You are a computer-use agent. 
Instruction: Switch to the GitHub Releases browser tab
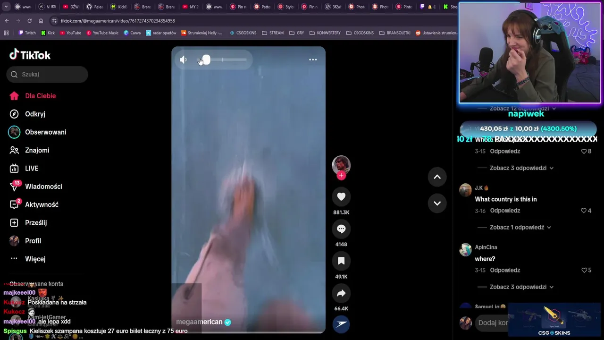tap(95, 7)
